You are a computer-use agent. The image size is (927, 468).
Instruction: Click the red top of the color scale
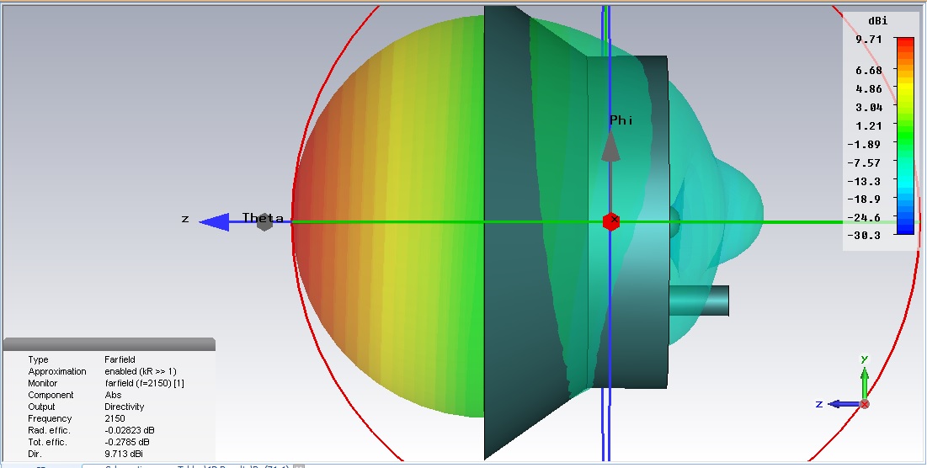click(905, 43)
